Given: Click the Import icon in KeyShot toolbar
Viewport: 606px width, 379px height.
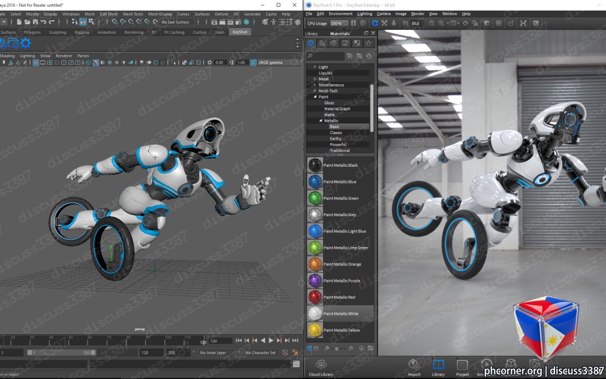Looking at the screenshot, I should click(x=414, y=367).
